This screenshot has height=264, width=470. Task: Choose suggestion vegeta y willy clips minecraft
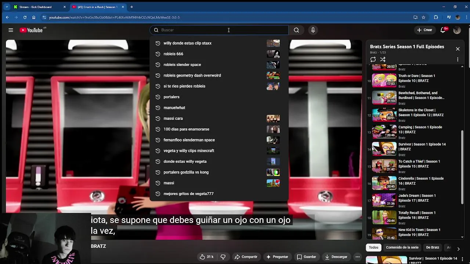219,151
